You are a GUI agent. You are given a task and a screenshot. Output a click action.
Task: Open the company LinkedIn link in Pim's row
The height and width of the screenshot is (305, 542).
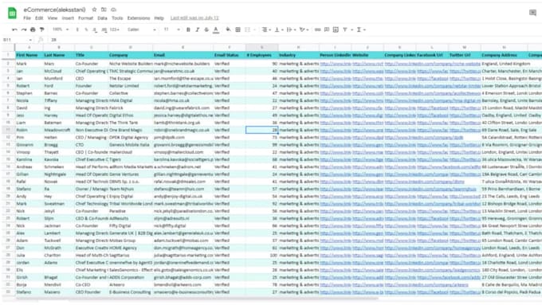click(424, 137)
